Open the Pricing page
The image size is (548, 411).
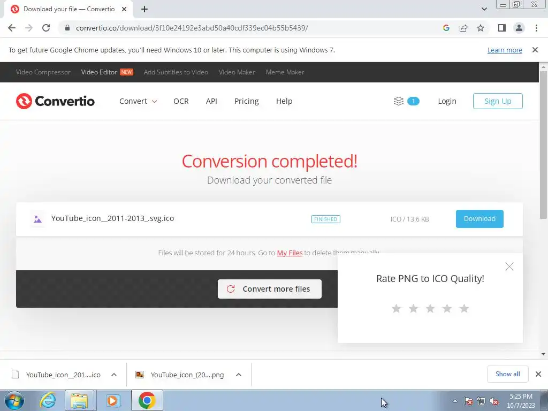click(x=246, y=101)
